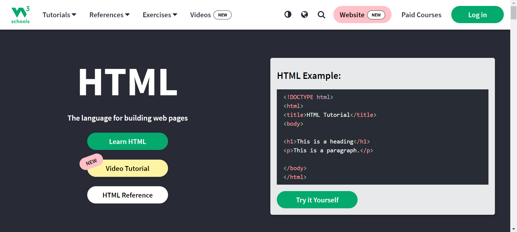Open Paid Courses link
Screen dimensions: 517x232
(x=421, y=15)
